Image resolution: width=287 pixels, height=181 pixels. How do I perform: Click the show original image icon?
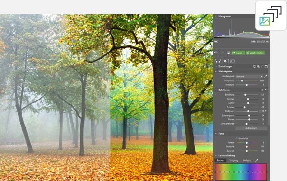pos(228,53)
